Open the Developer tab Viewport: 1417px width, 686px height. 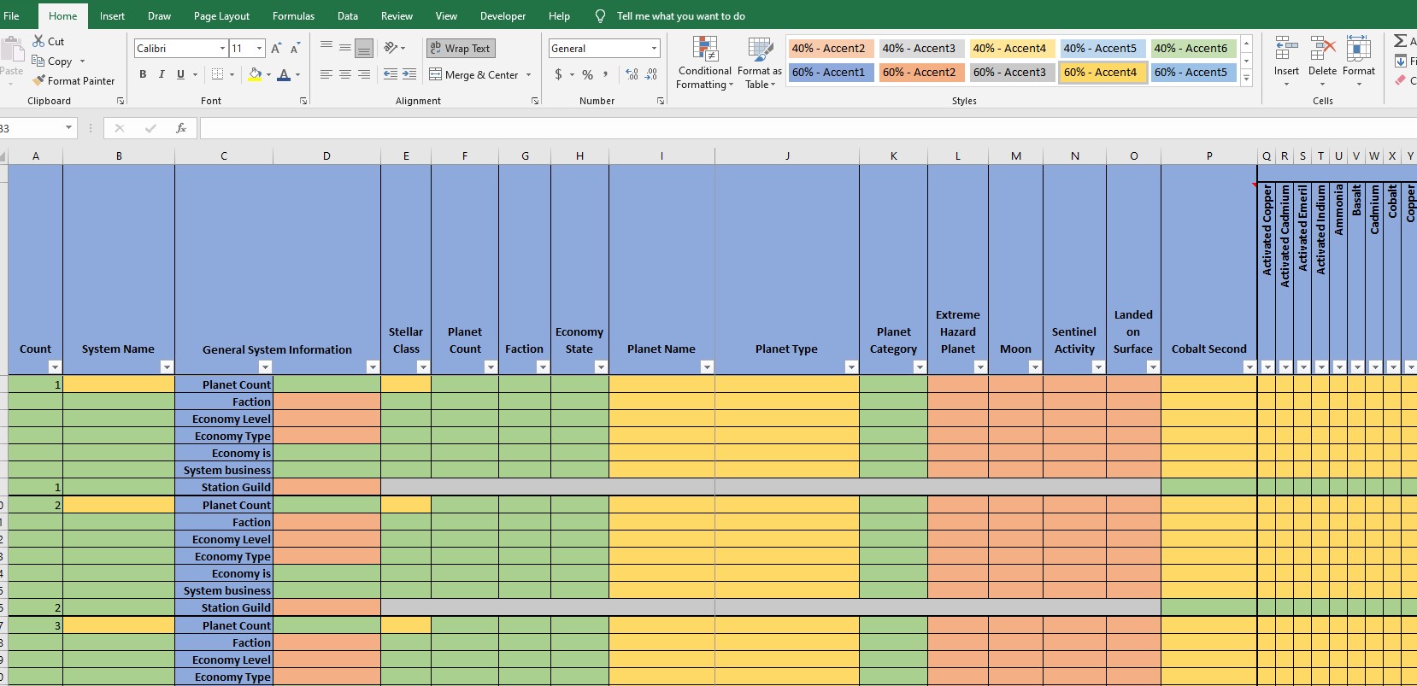[503, 15]
